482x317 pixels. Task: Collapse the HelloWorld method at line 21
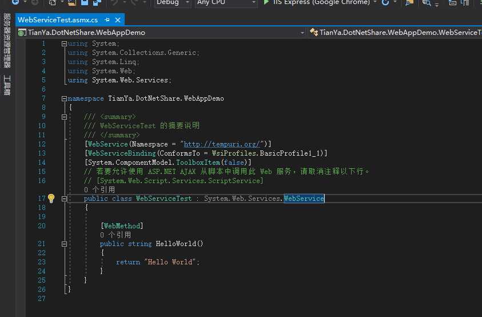pos(64,244)
